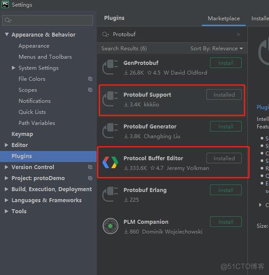Install the GenProtobuf plugin

coord(225,63)
